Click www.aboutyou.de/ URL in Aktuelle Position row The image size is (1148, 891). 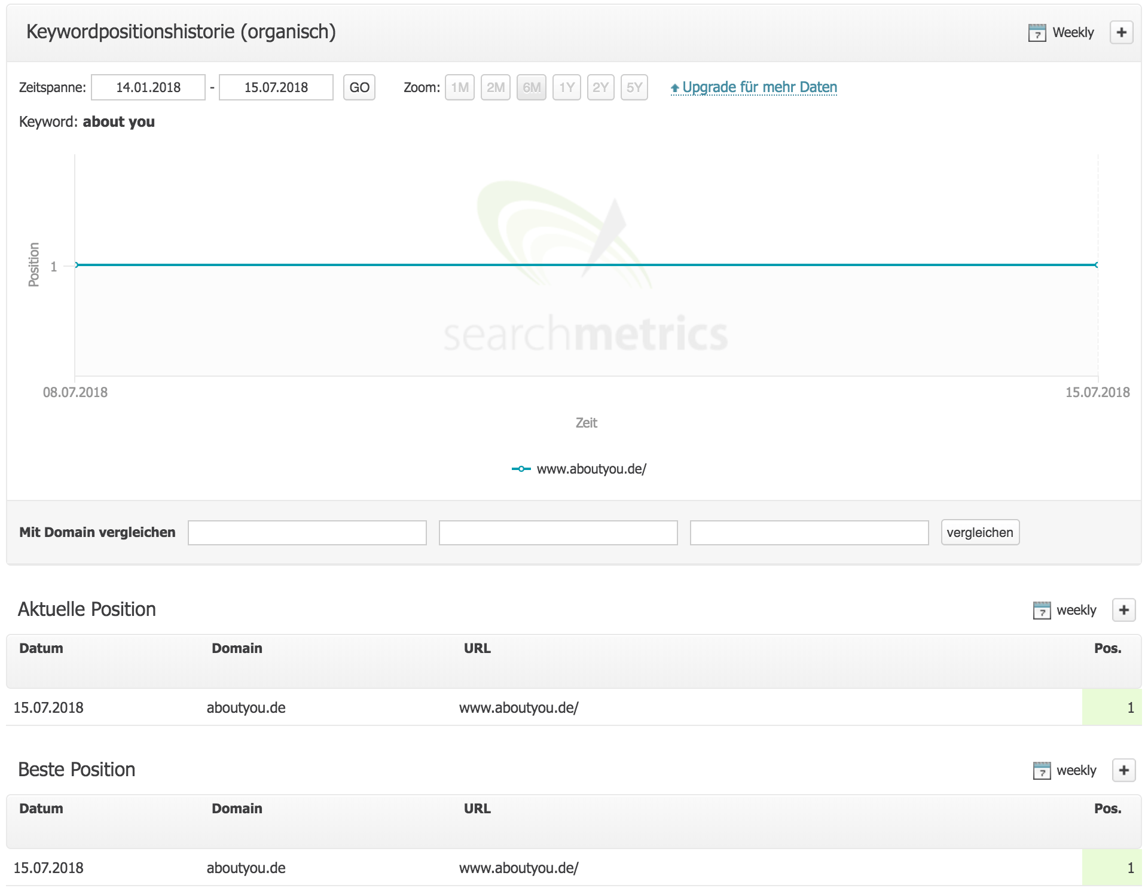tap(519, 707)
